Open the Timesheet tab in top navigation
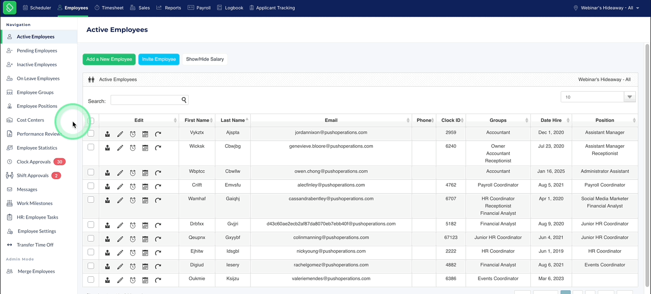The width and height of the screenshot is (651, 294). [109, 8]
